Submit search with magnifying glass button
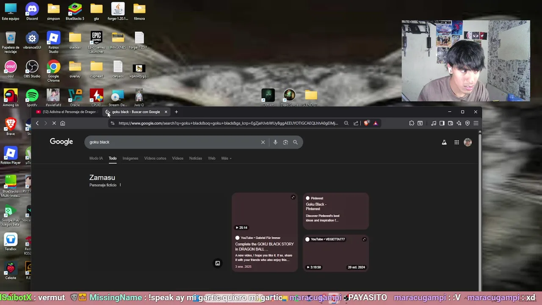The width and height of the screenshot is (542, 305). (x=295, y=142)
